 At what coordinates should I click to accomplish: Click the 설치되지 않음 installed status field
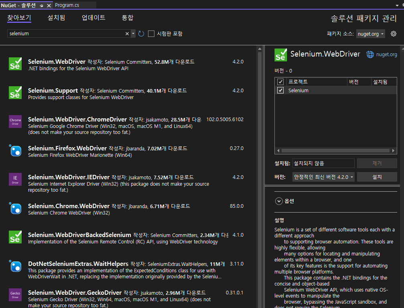tap(323, 163)
